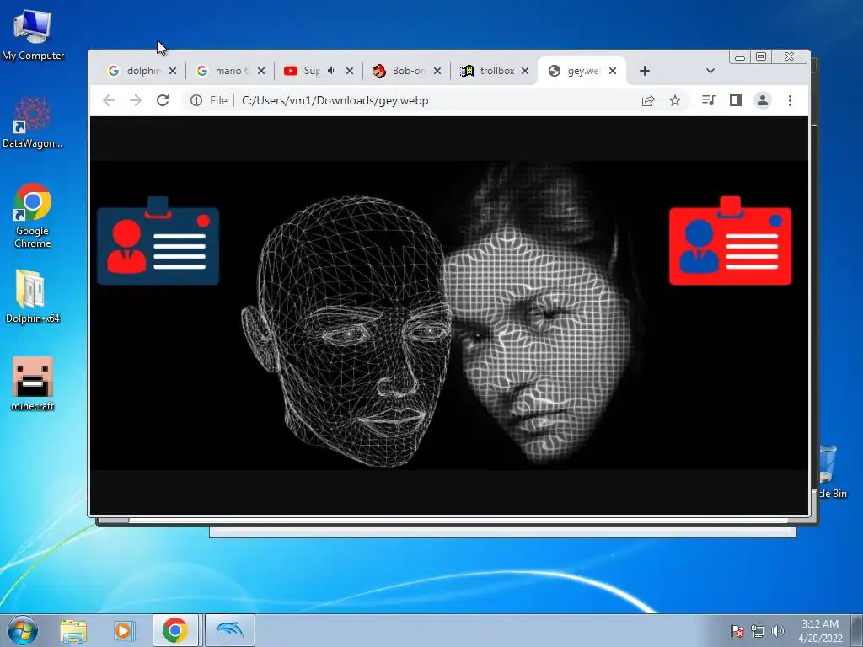Screen dimensions: 863x647
Task: Open the My Computer desktop icon
Action: (x=33, y=35)
